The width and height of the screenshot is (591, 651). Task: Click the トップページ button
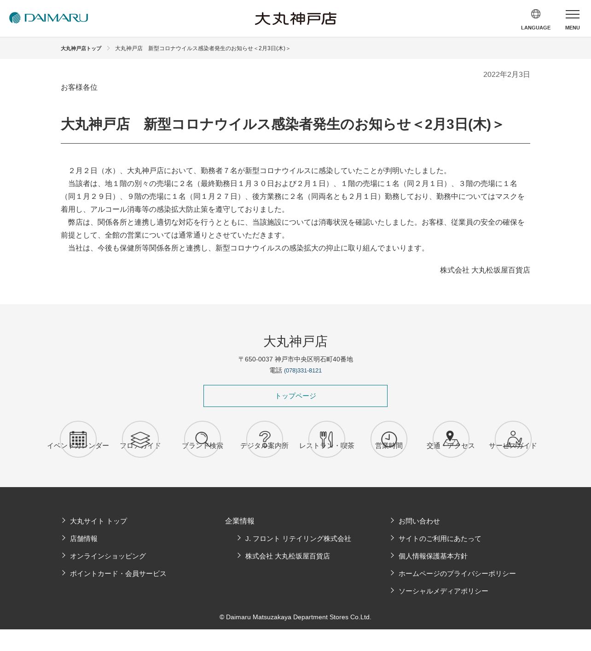tap(295, 396)
